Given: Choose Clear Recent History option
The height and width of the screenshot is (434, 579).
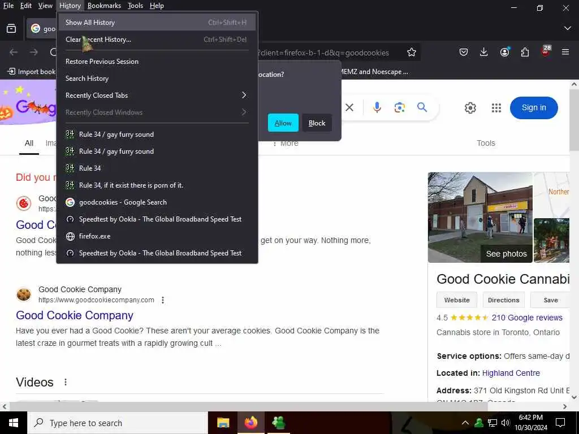Looking at the screenshot, I should coord(157,40).
